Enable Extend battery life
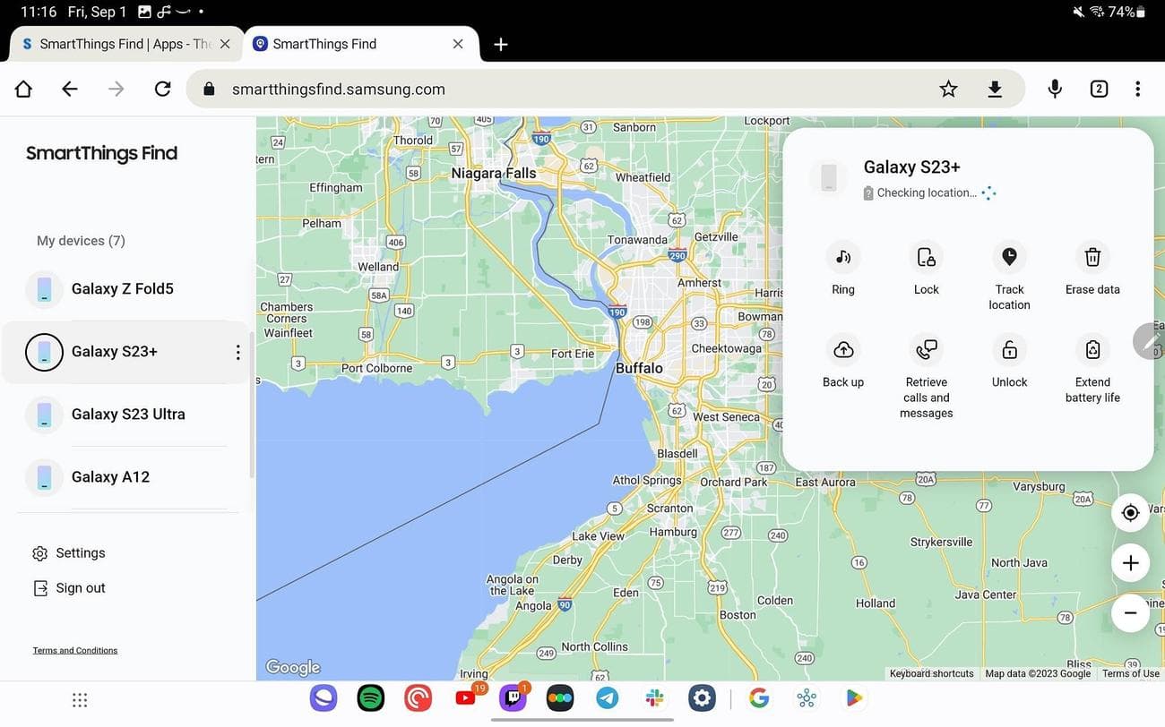This screenshot has height=727, width=1165. tap(1092, 350)
